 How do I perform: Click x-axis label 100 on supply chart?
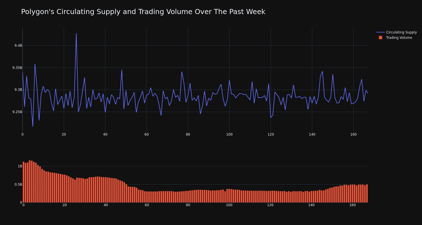pyautogui.click(x=229, y=134)
